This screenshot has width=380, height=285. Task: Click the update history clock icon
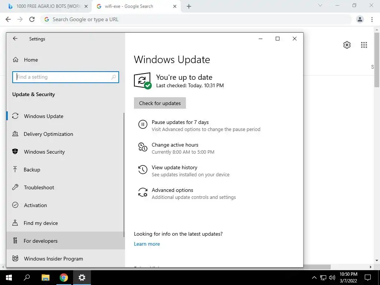(x=143, y=170)
